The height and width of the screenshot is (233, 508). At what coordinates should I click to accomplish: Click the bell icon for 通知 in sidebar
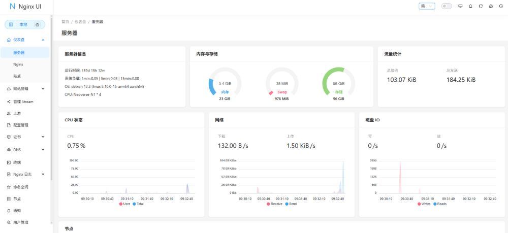click(x=9, y=211)
